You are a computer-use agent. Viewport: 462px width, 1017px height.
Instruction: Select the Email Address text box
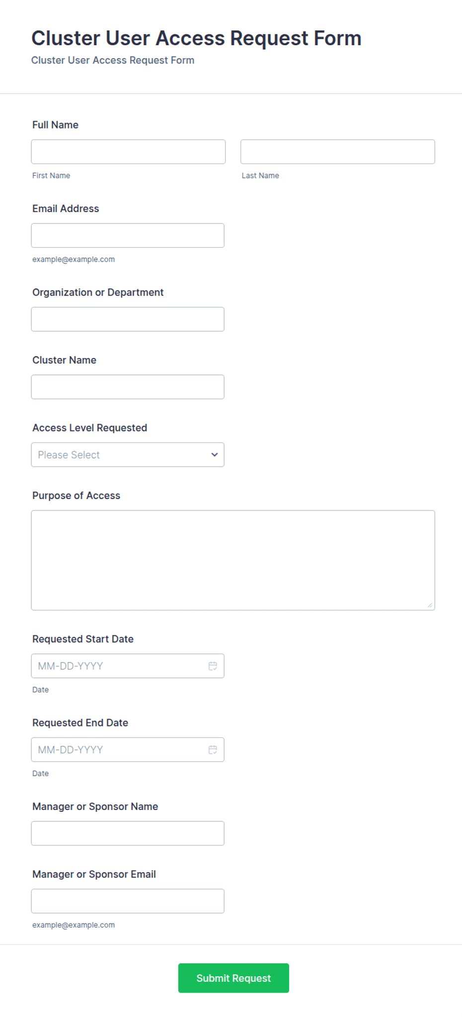click(128, 235)
